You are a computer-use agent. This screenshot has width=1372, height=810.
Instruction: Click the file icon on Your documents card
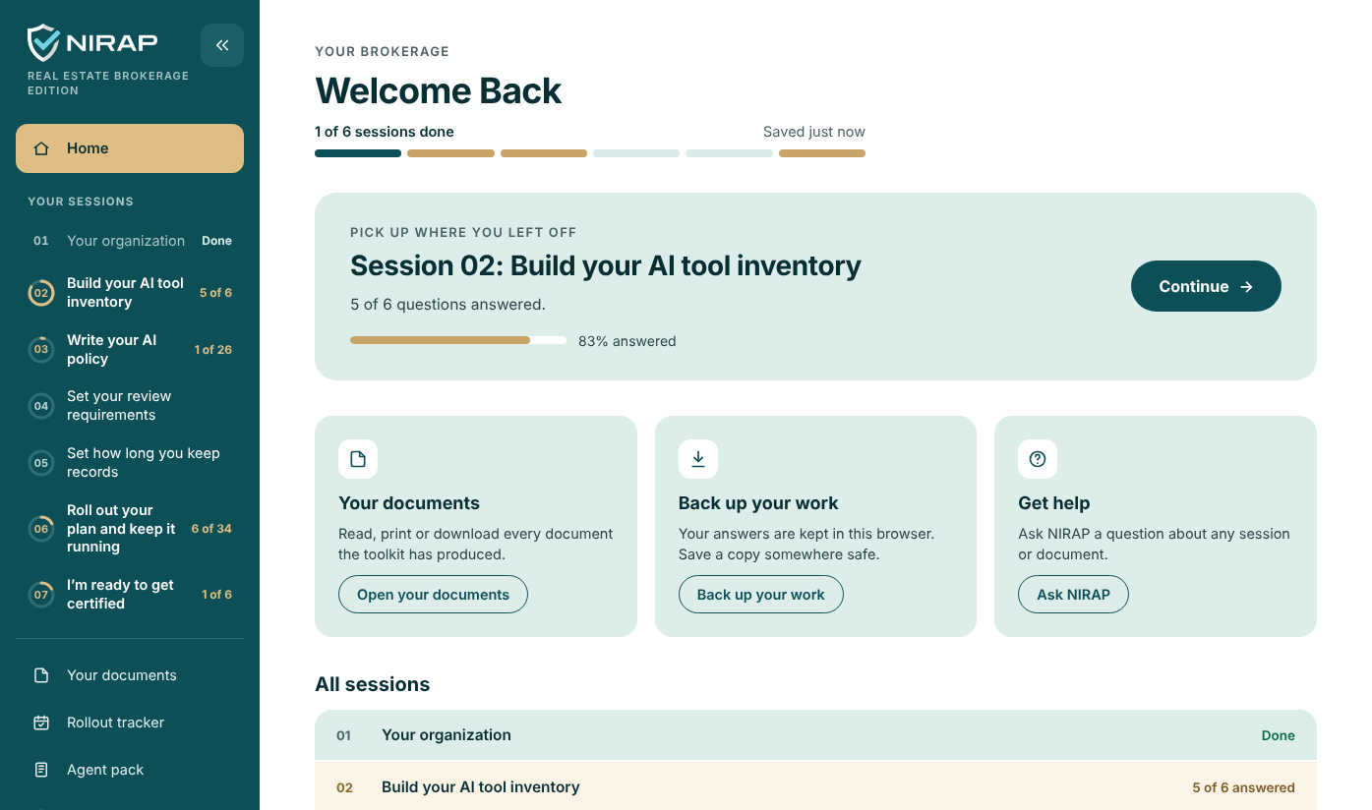[358, 459]
